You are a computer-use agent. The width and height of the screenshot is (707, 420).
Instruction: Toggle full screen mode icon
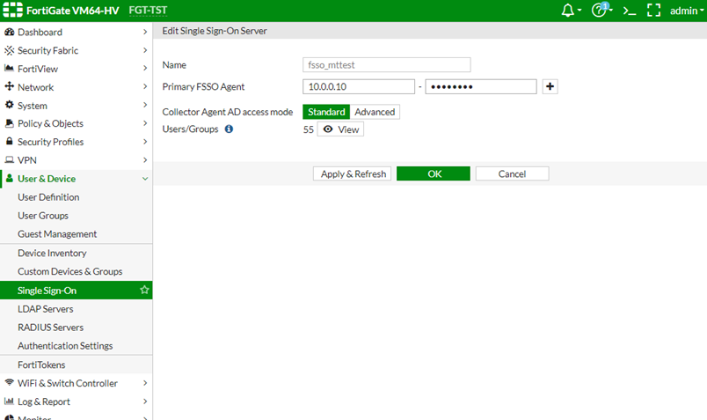tap(653, 11)
